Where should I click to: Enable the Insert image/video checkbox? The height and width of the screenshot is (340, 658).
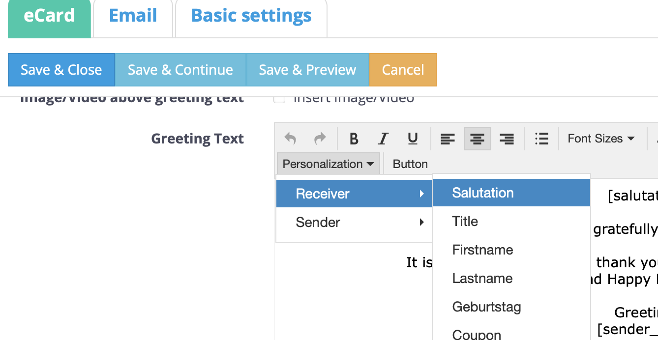279,98
